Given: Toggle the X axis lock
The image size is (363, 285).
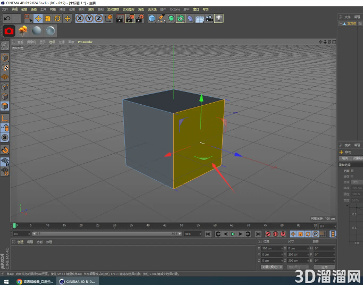Looking at the screenshot, I should (80, 18).
